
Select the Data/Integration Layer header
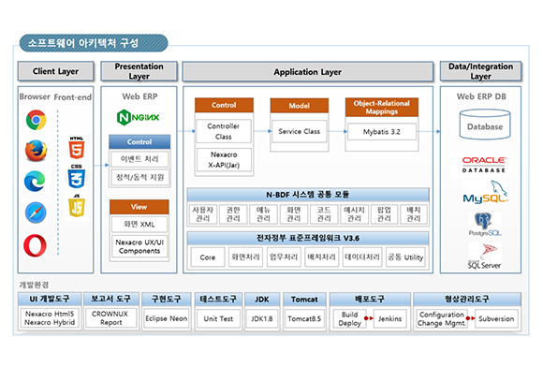pyautogui.click(x=480, y=71)
